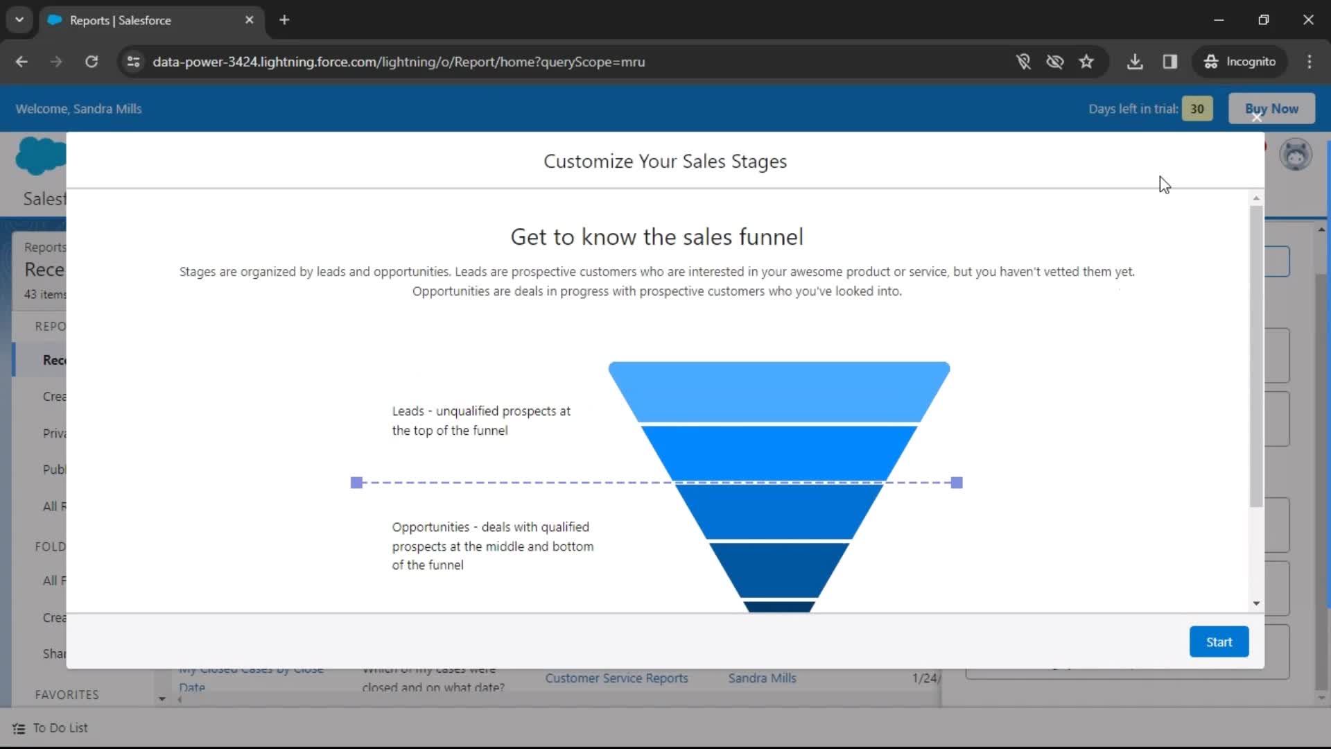Click the FAVORITES sidebar heading
1331x749 pixels.
coord(67,694)
